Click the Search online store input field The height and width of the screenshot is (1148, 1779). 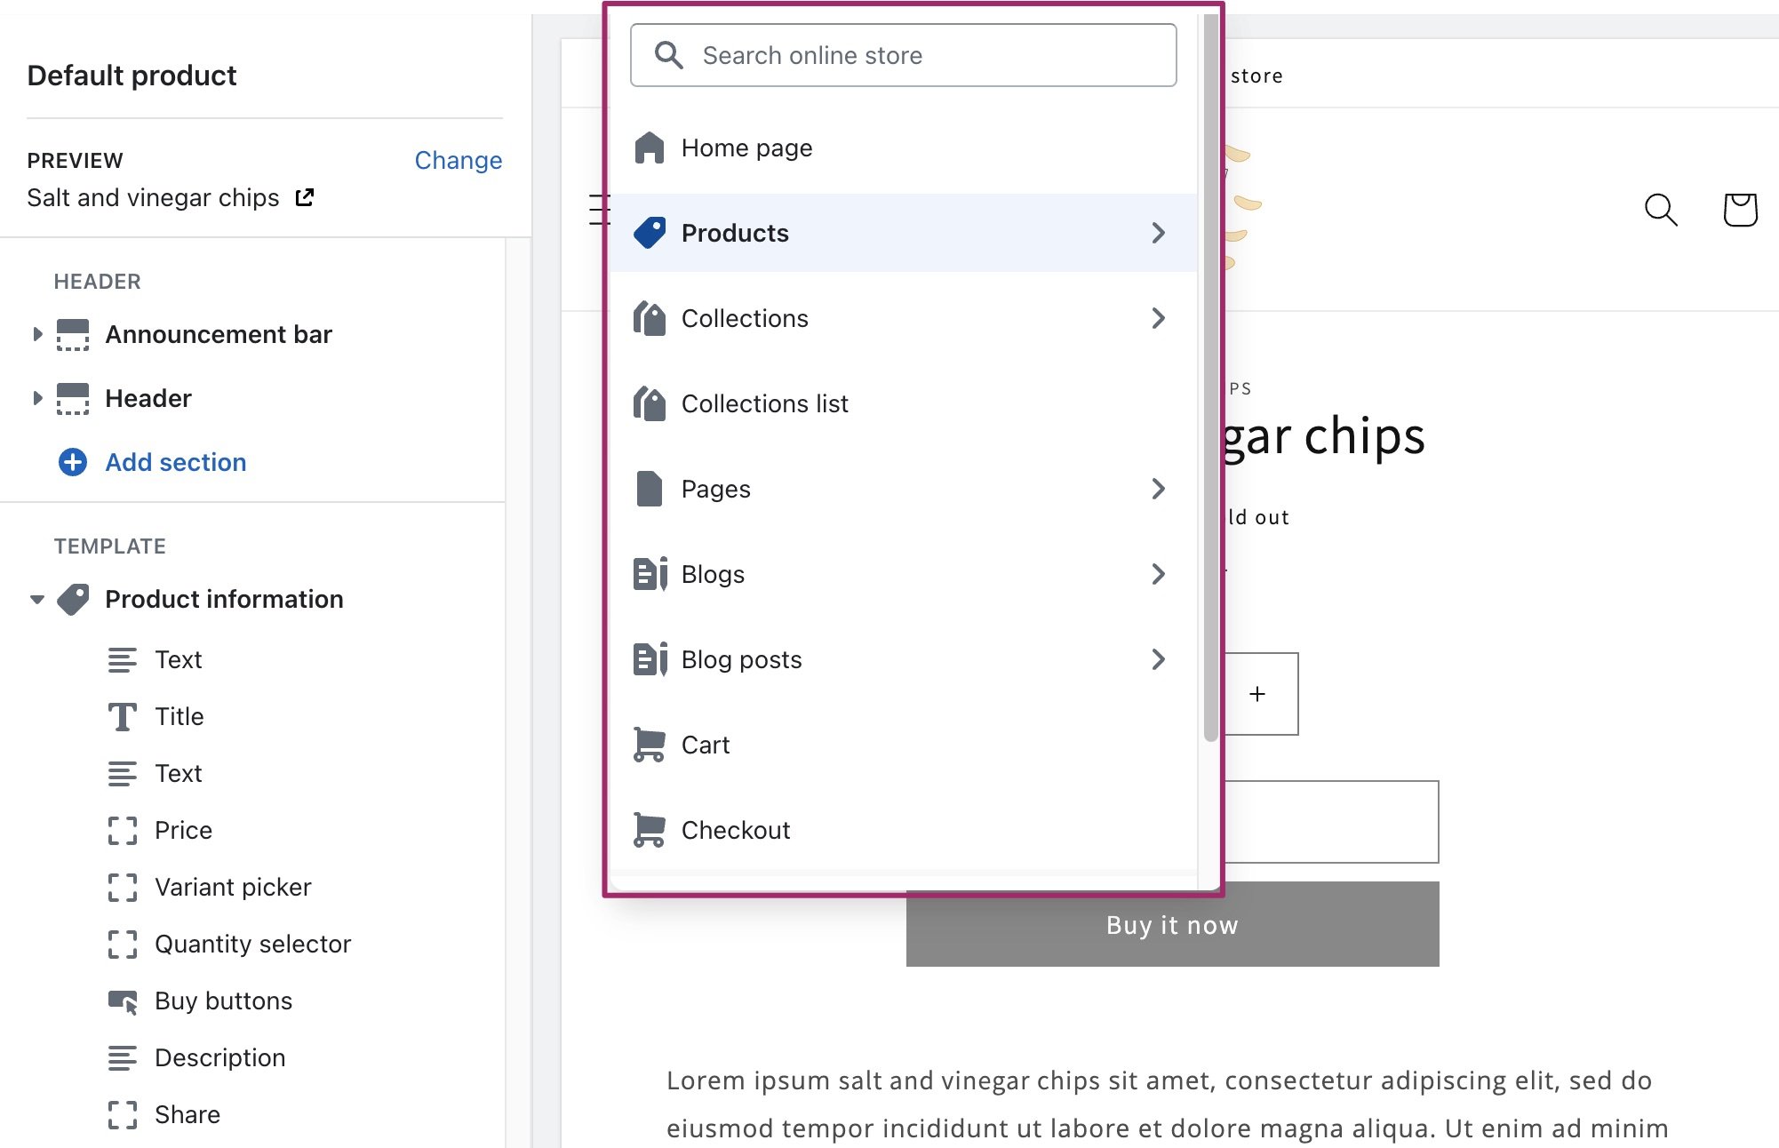902,55
